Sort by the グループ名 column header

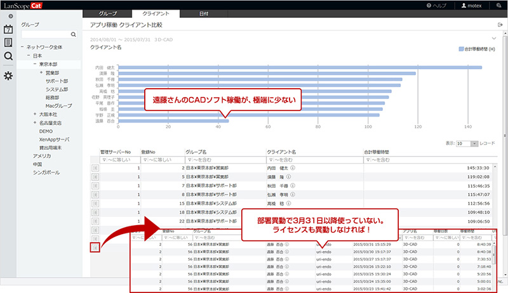196,152
